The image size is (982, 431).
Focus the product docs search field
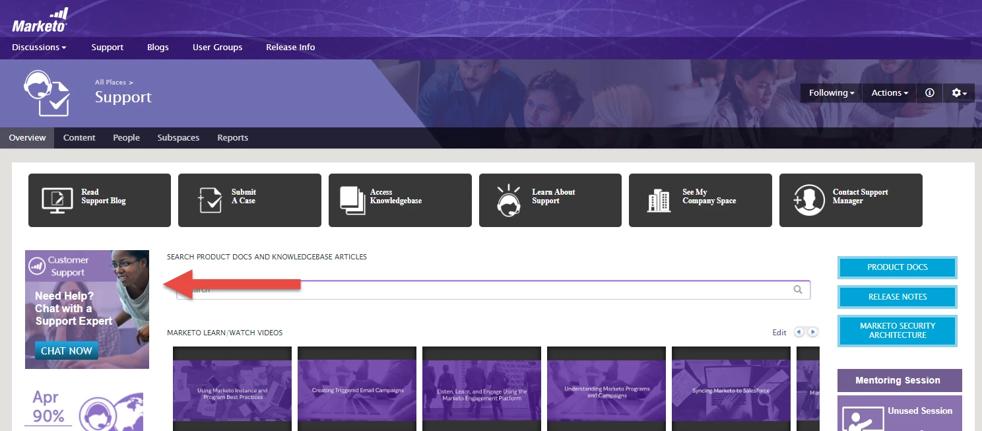(x=494, y=290)
